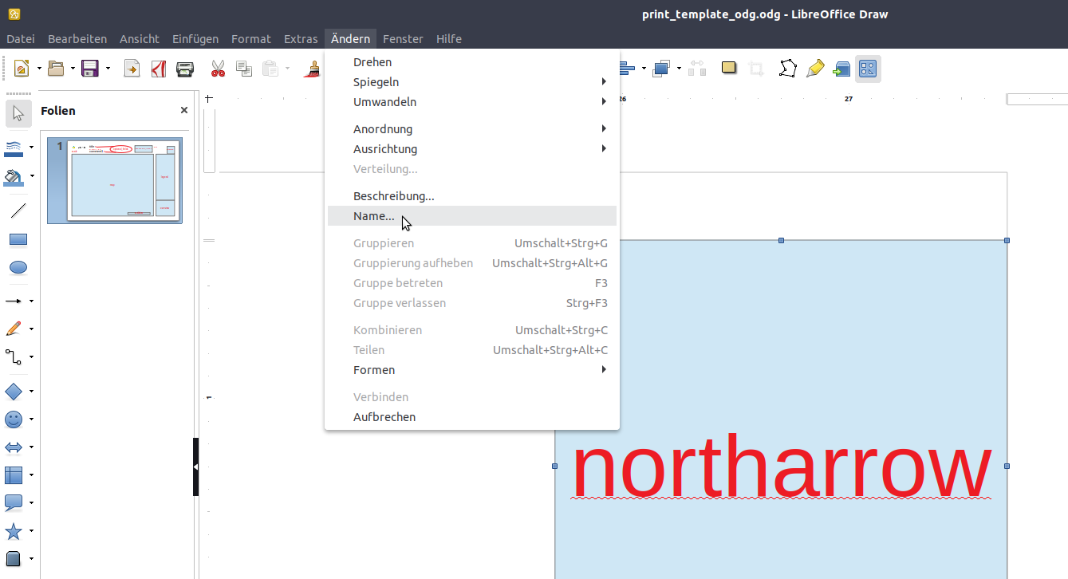Screen dimensions: 1068x579
Task: Toggle the Draw Functions toolbar button
Action: [x=868, y=69]
